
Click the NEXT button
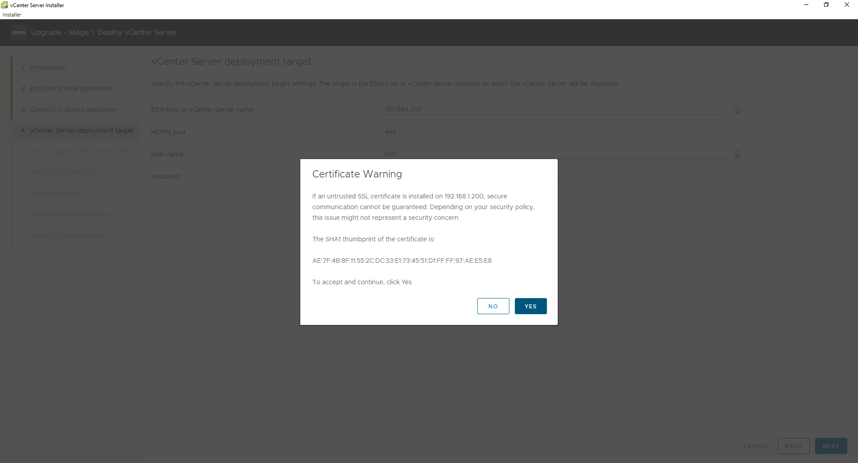[831, 446]
